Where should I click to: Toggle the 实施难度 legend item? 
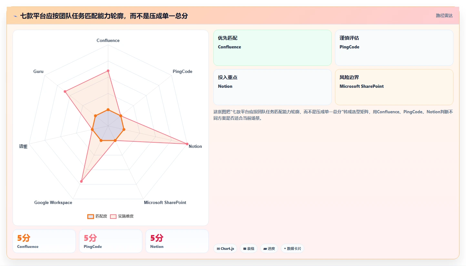click(122, 216)
